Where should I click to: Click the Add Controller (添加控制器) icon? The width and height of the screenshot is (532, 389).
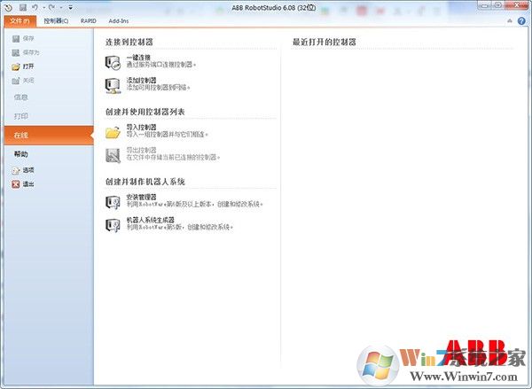(113, 85)
